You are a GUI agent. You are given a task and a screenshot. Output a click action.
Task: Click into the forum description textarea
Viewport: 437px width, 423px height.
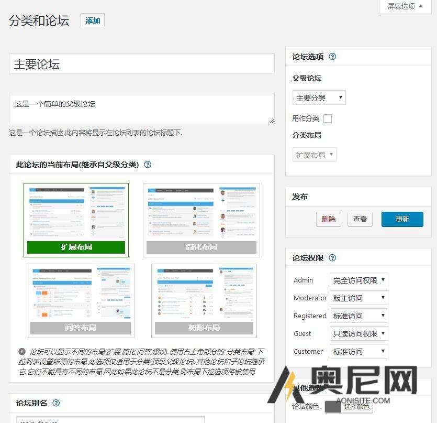click(x=142, y=109)
